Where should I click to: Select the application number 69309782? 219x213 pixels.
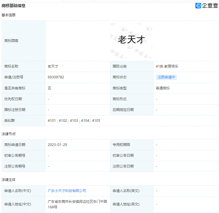tap(56, 77)
